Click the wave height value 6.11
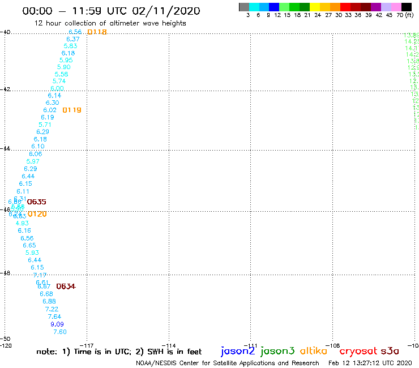Image resolution: width=419 pixels, height=368 pixels. [23, 191]
